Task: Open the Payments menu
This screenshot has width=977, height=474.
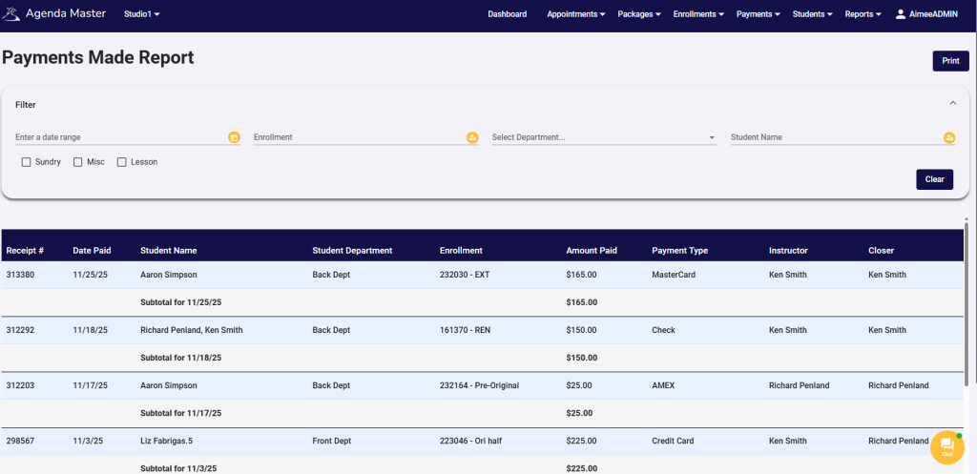Action: [759, 14]
